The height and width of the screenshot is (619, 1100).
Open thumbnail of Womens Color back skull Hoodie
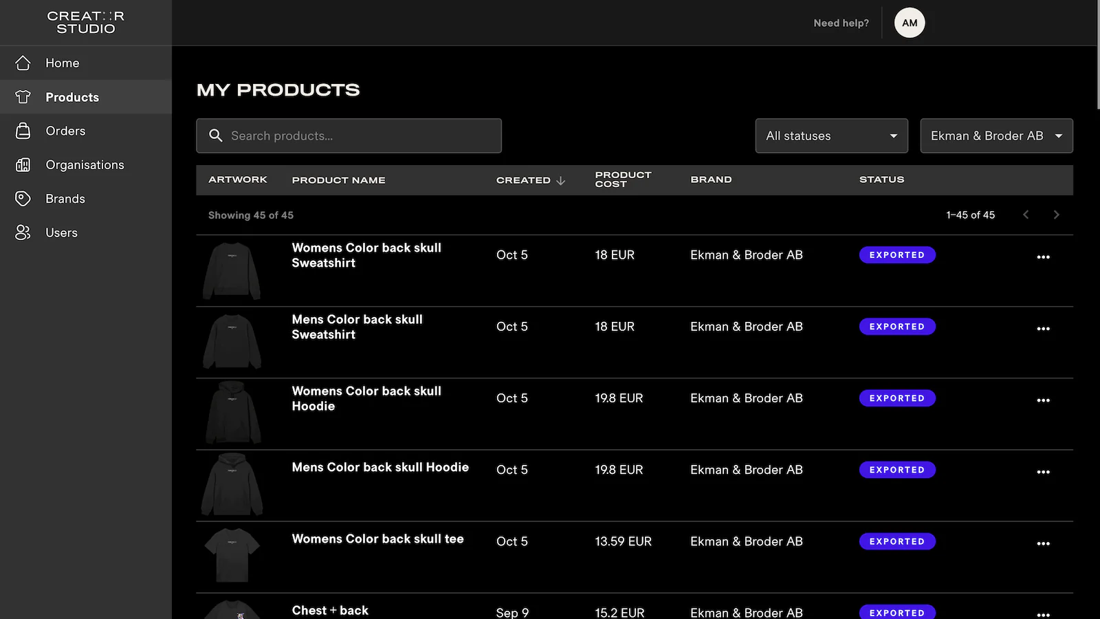[x=232, y=413]
